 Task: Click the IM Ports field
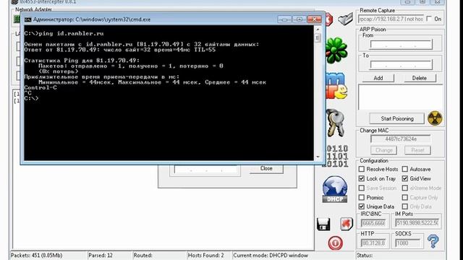417,223
